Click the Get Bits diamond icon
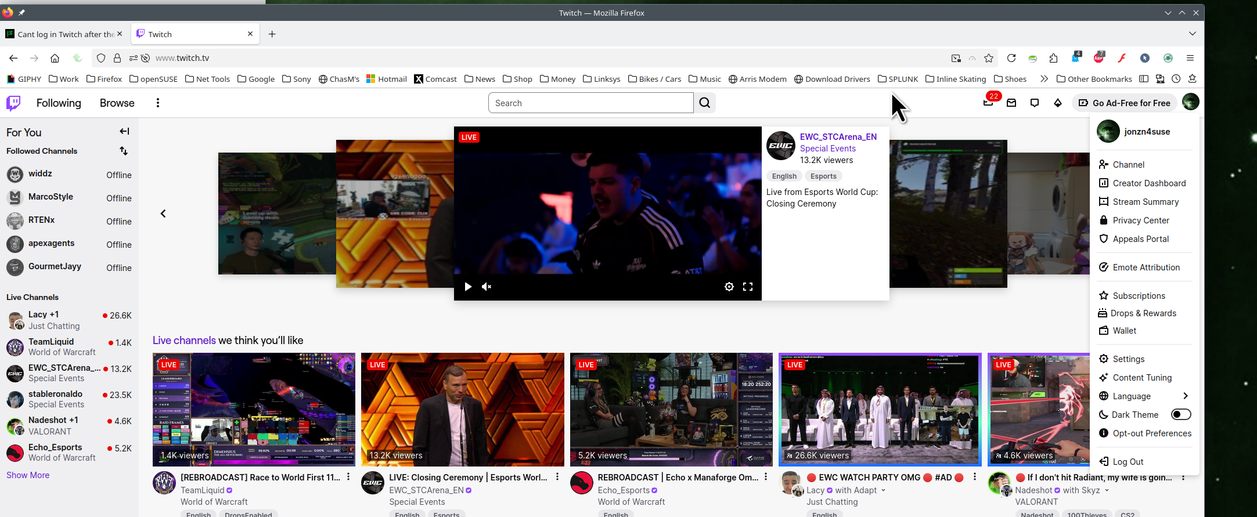The width and height of the screenshot is (1257, 517). click(x=1058, y=103)
